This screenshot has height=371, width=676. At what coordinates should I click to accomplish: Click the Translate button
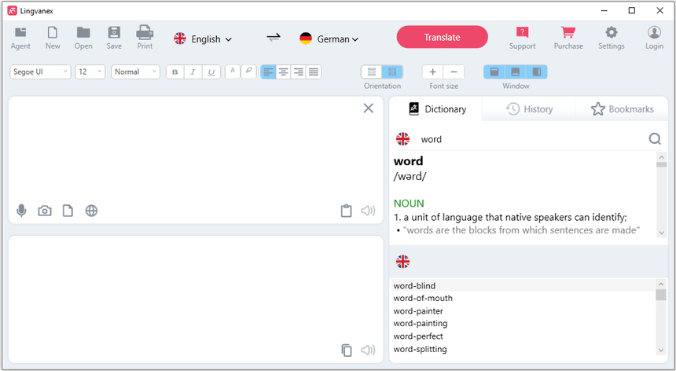442,37
